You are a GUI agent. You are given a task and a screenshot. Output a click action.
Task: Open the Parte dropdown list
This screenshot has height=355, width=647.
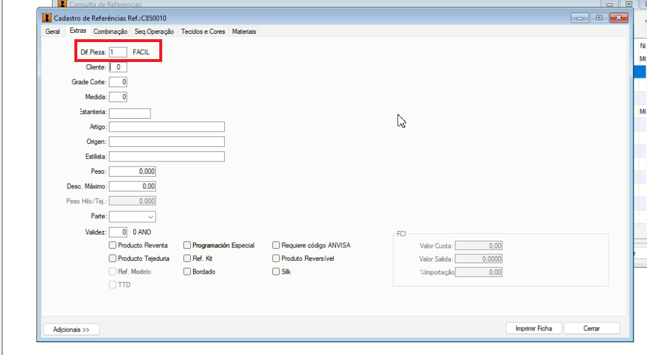[132, 216]
